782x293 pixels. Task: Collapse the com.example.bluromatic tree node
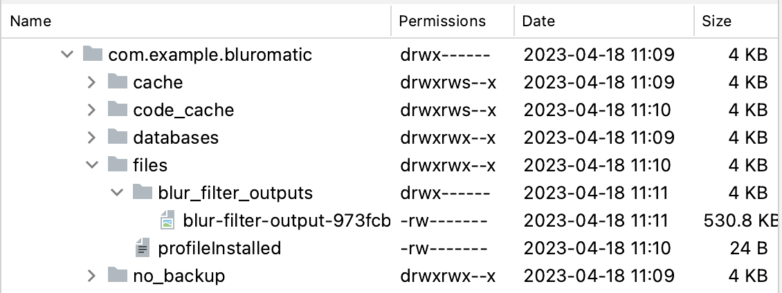click(x=66, y=55)
